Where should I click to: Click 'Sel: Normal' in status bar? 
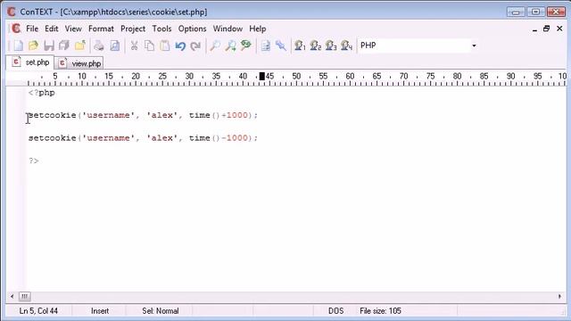pyautogui.click(x=161, y=311)
